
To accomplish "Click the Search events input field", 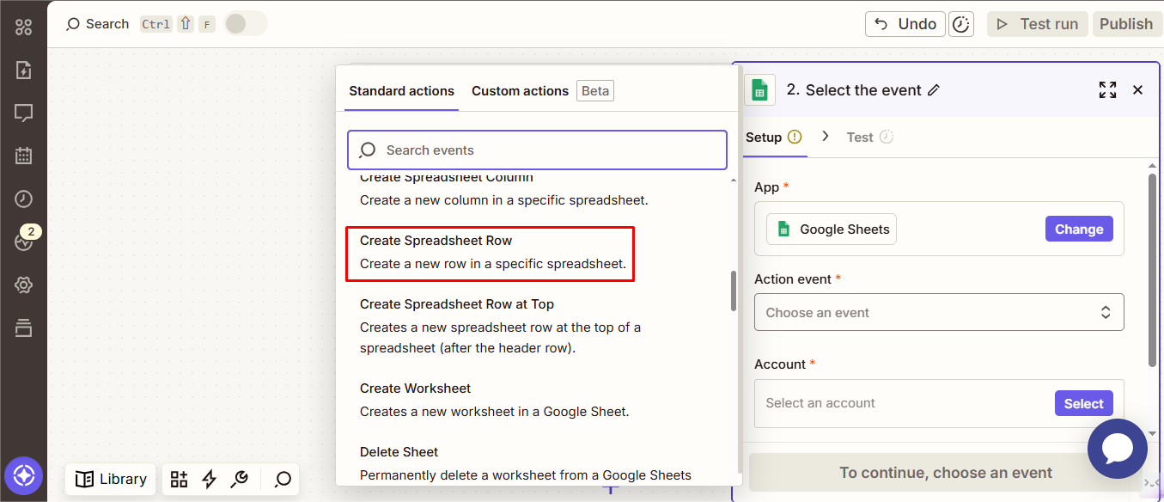I will tap(537, 150).
